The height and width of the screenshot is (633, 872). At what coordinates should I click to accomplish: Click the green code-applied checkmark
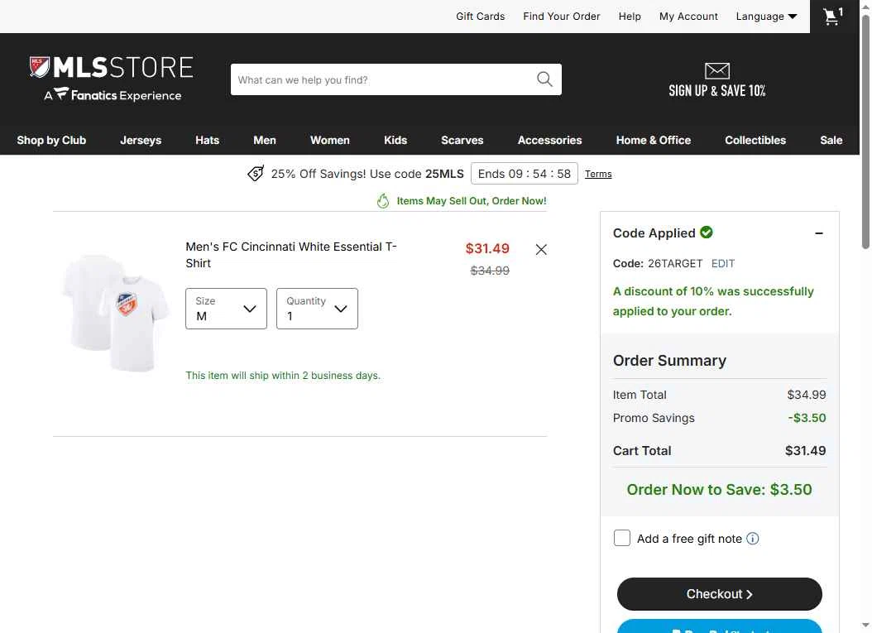[707, 233]
